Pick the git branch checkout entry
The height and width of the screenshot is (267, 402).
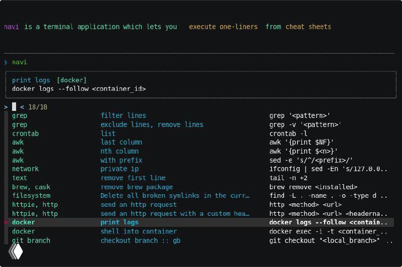pyautogui.click(x=140, y=240)
